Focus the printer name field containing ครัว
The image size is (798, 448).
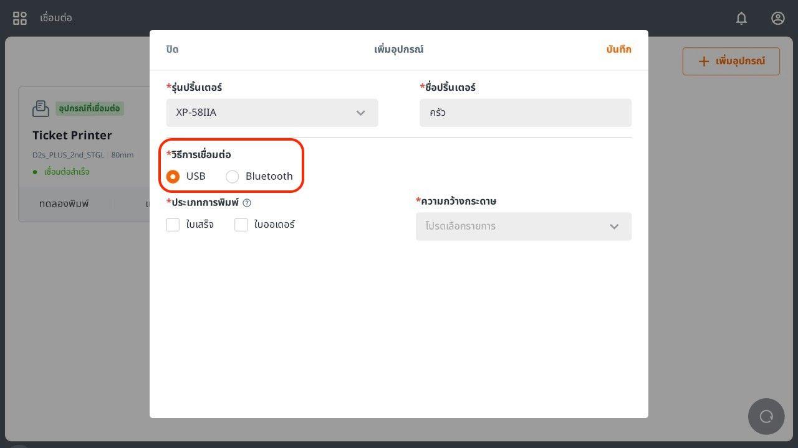coord(525,113)
